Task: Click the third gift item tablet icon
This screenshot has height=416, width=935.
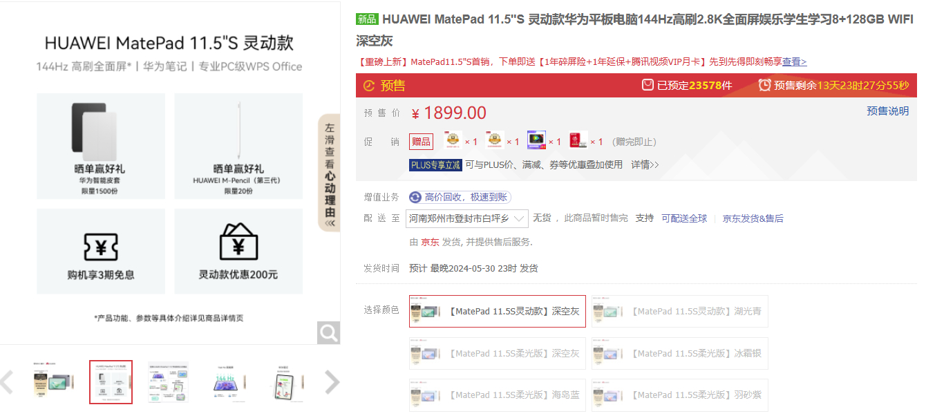Action: tap(536, 141)
